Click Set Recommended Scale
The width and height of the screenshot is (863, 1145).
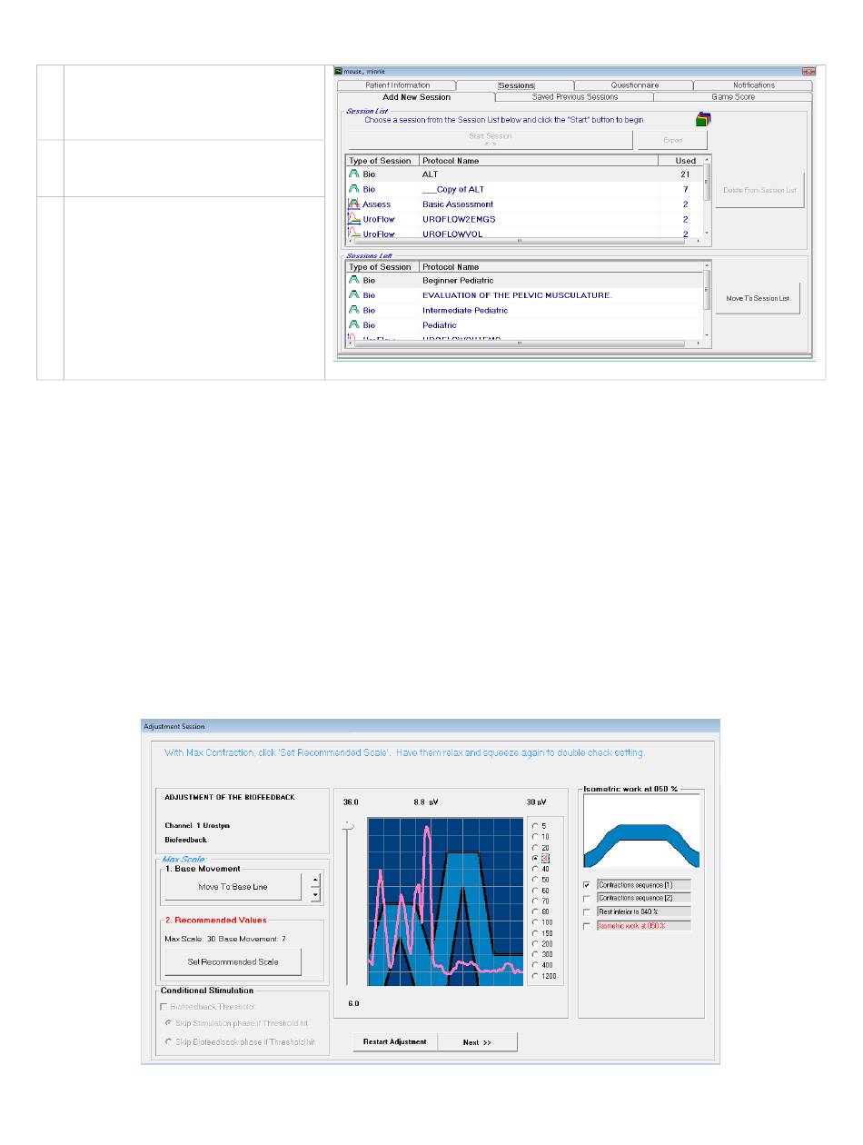point(233,961)
